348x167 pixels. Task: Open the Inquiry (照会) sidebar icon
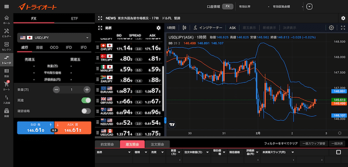7,73
